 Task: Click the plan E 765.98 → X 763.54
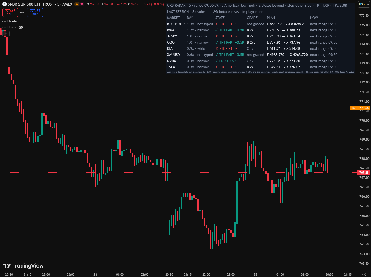[283, 36]
